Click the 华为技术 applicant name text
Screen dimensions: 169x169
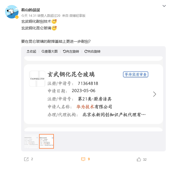click(x=85, y=107)
